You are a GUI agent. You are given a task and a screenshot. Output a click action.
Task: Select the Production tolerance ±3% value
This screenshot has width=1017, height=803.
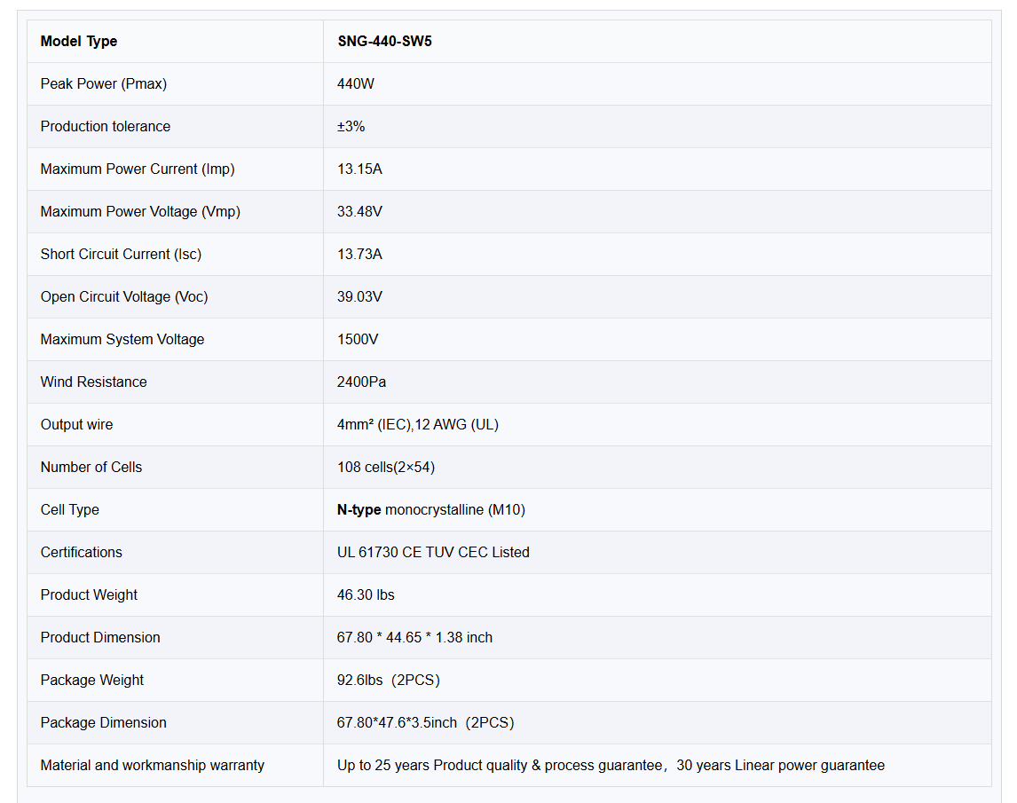point(351,126)
